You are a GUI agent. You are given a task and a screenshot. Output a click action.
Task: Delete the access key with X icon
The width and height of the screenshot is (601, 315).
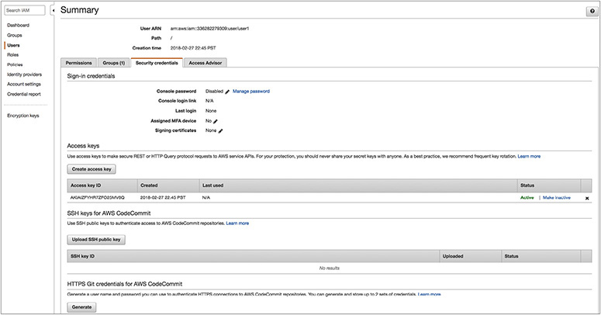pyautogui.click(x=587, y=198)
